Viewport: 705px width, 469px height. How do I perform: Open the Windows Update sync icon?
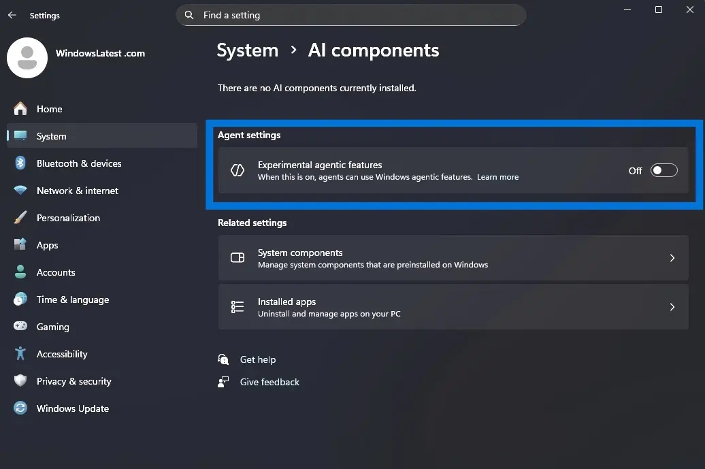[x=20, y=408]
